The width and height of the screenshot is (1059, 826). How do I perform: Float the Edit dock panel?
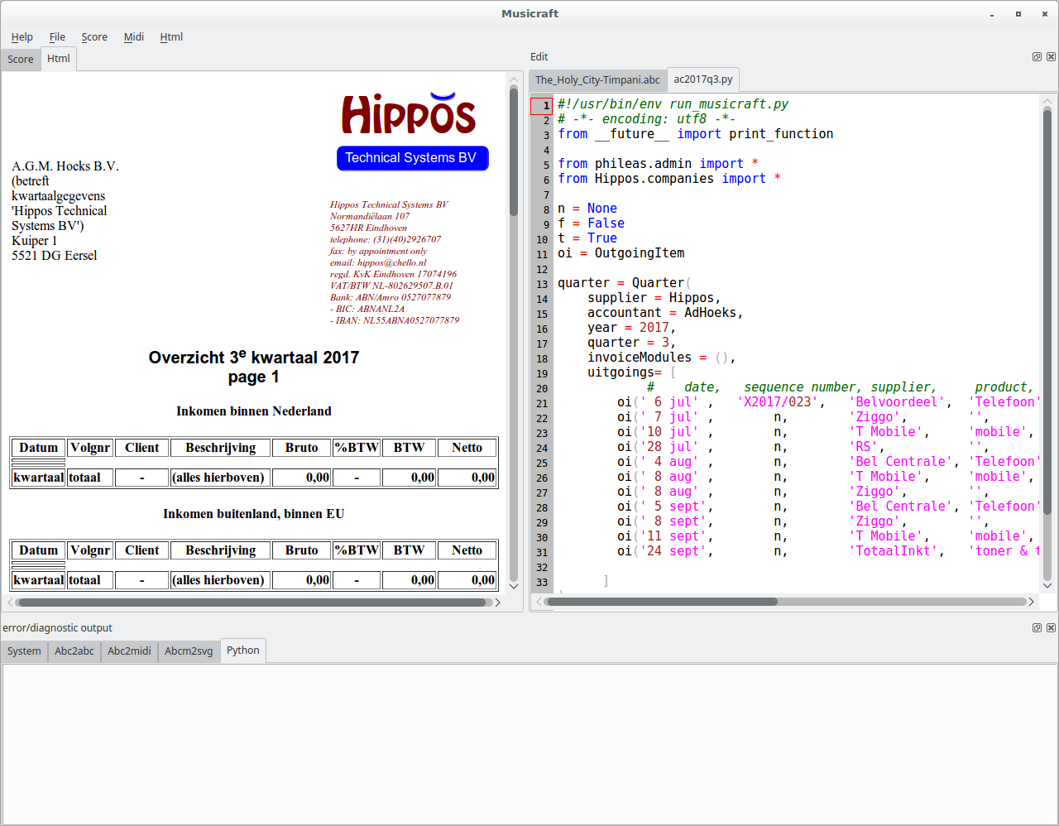coord(1037,57)
